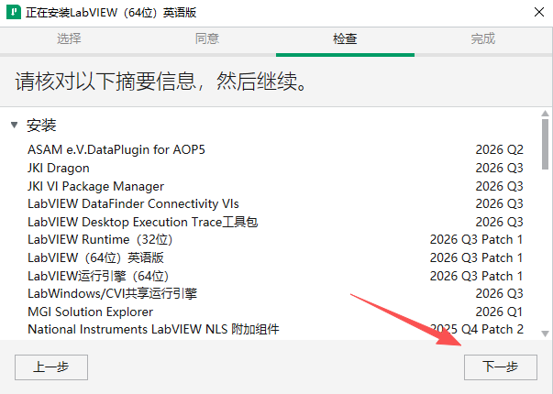Viewport: 553px width, 394px height.
Task: Select National Instruments LabVIEW NLS 附加组件 row
Action: click(275, 329)
